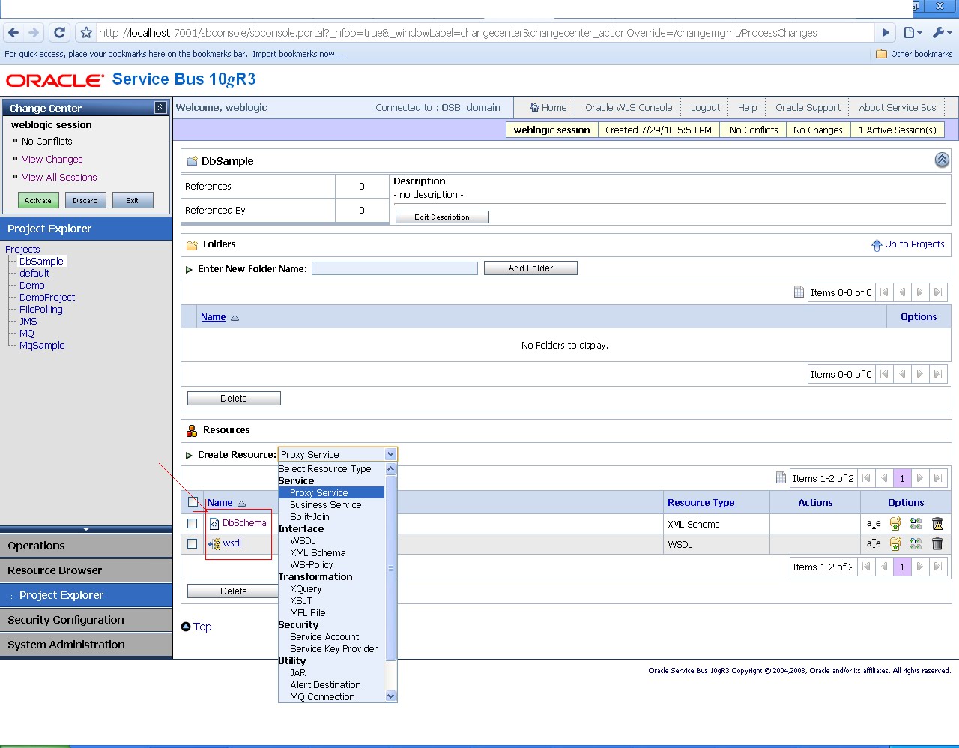This screenshot has width=959, height=748.
Task: Go back in browser history
Action: click(13, 33)
